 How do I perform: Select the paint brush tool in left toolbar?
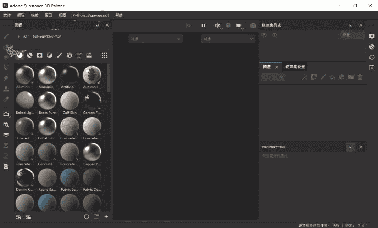(x=5, y=36)
